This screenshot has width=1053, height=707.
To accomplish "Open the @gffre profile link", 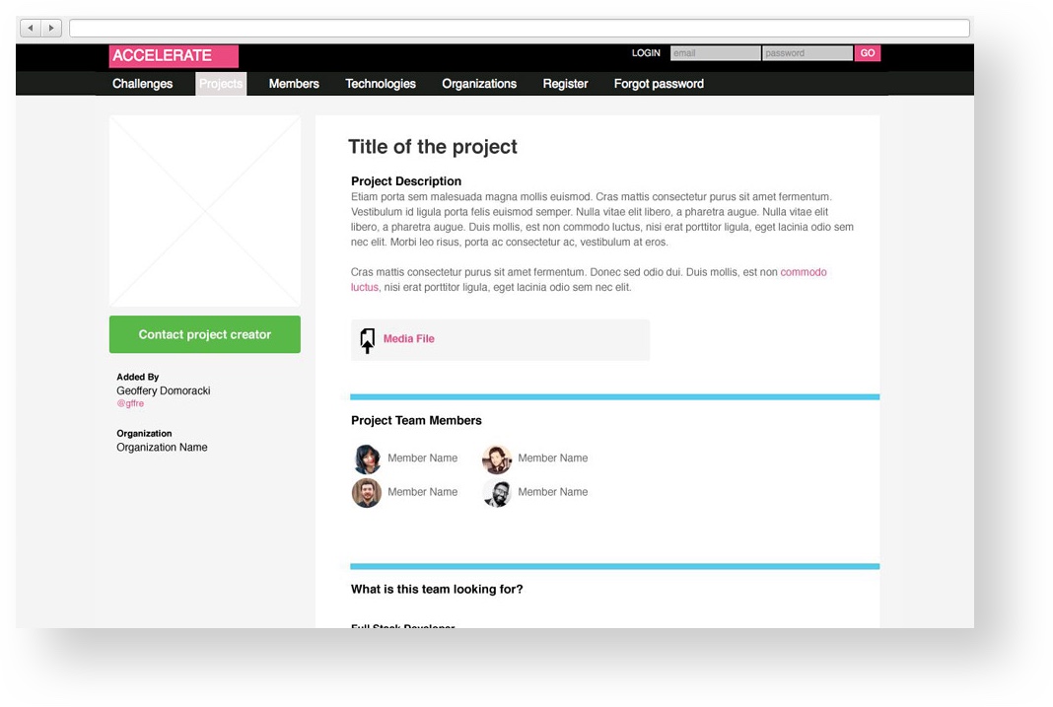I will pyautogui.click(x=130, y=403).
